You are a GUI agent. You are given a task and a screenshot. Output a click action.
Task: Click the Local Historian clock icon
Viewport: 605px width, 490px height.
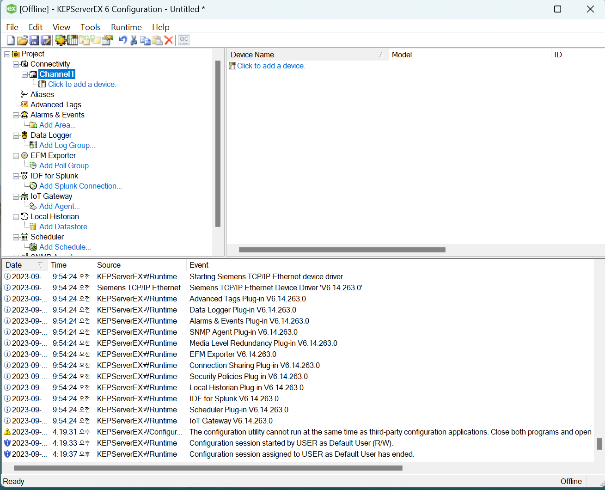pyautogui.click(x=24, y=216)
